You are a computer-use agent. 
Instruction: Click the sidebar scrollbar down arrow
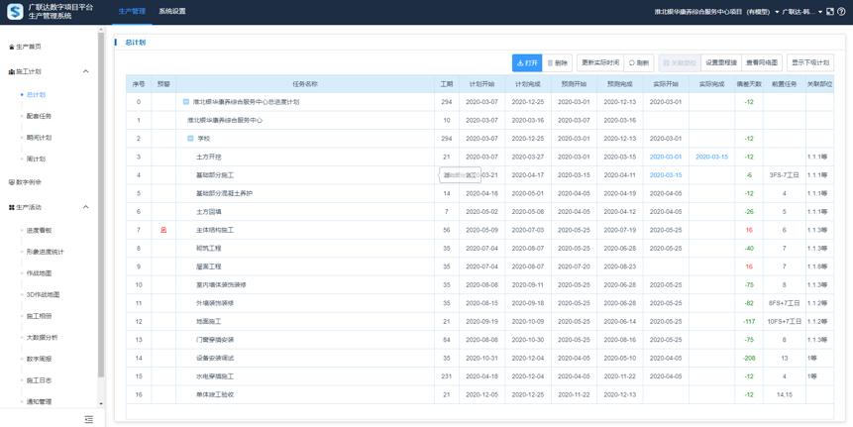click(x=101, y=403)
